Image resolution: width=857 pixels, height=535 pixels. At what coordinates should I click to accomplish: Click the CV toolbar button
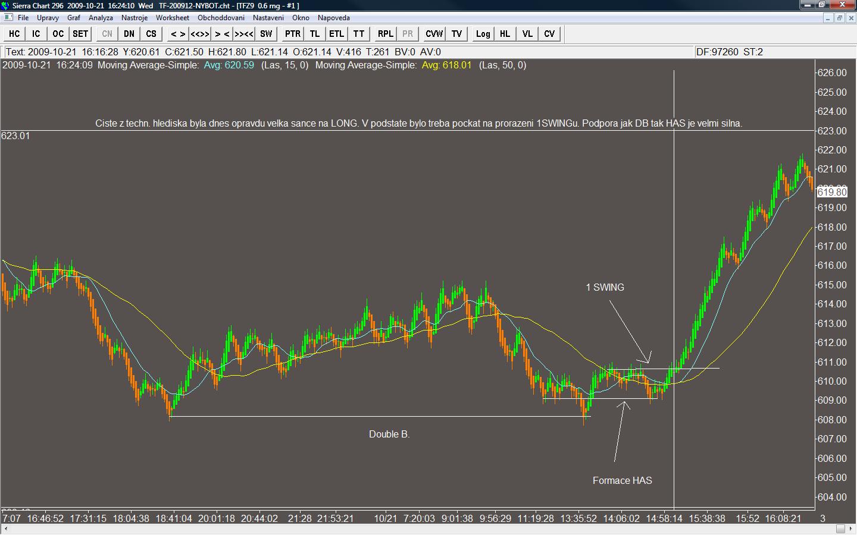[549, 34]
